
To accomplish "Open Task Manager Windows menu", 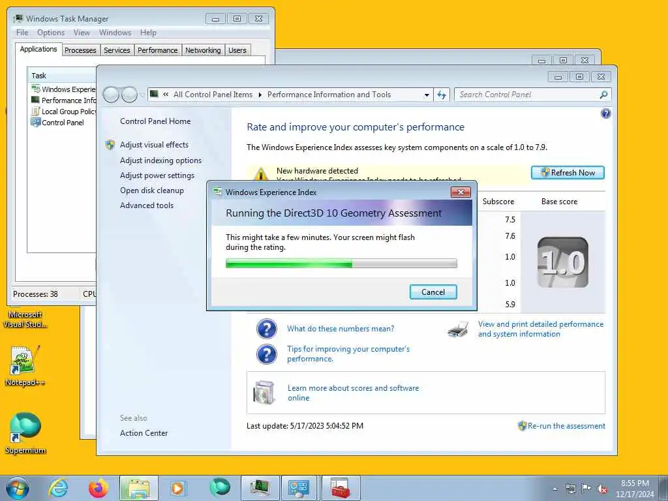I will [x=115, y=33].
